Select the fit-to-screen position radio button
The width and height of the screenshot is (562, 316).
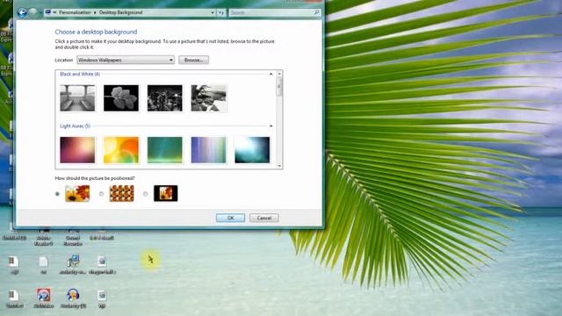pyautogui.click(x=57, y=194)
